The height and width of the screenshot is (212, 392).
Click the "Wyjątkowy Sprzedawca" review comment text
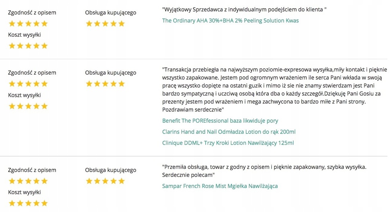click(245, 9)
